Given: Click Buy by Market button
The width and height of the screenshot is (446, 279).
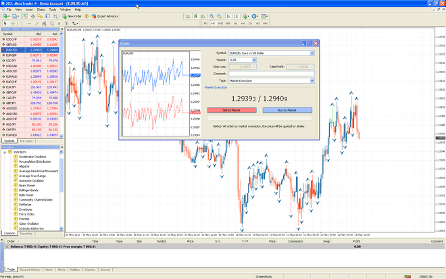Looking at the screenshot, I should [x=287, y=110].
